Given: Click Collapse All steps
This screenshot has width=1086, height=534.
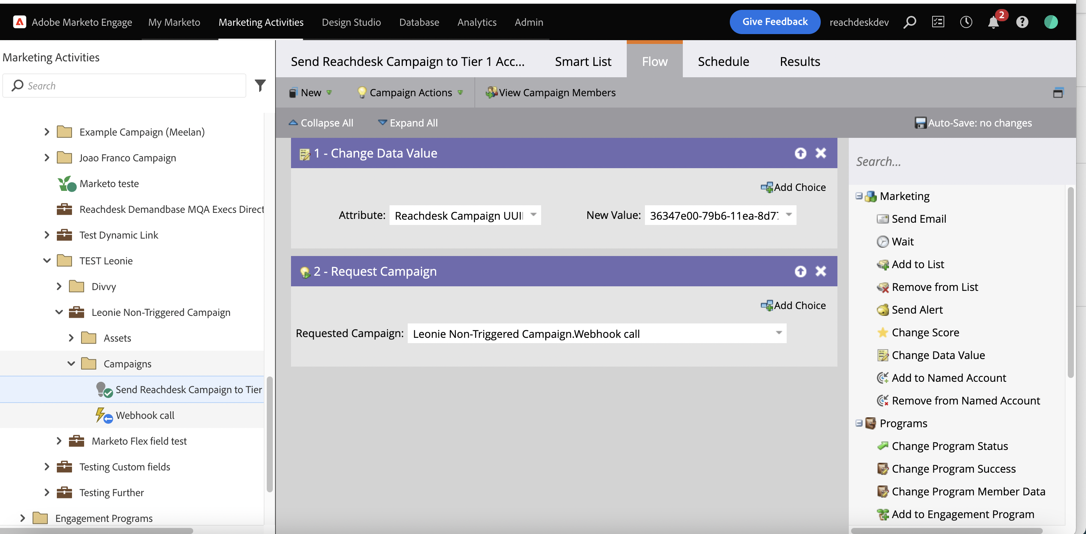Looking at the screenshot, I should coord(321,123).
